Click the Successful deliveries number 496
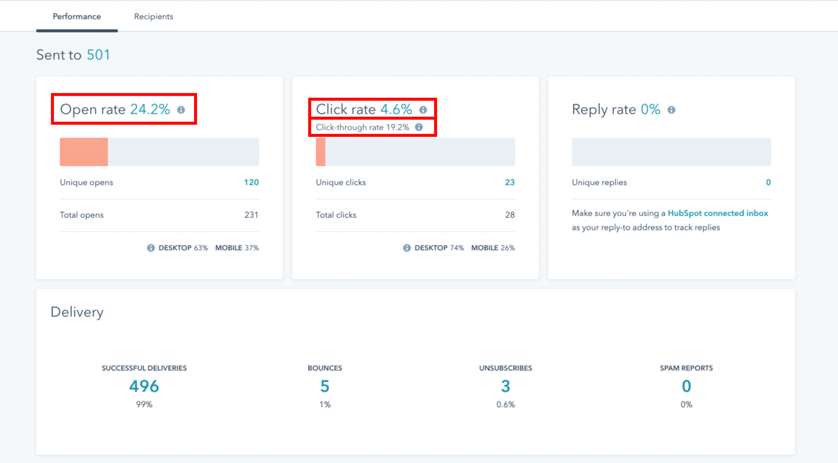Image resolution: width=838 pixels, height=463 pixels. coord(144,386)
